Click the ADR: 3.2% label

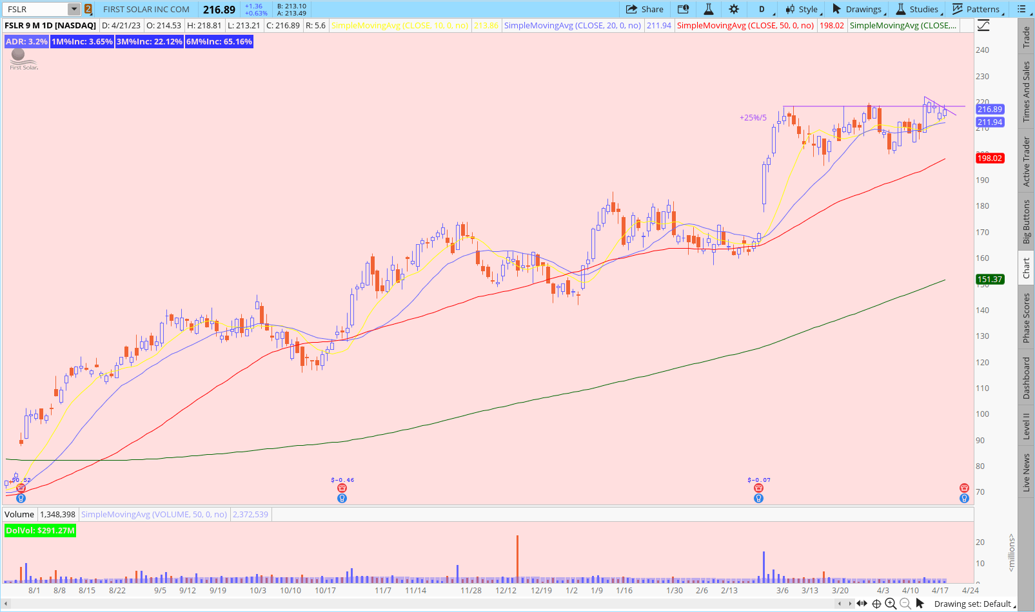26,41
